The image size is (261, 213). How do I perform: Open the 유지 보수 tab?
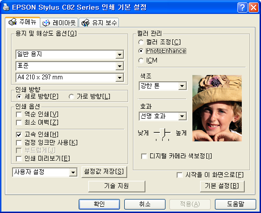[x=99, y=23]
